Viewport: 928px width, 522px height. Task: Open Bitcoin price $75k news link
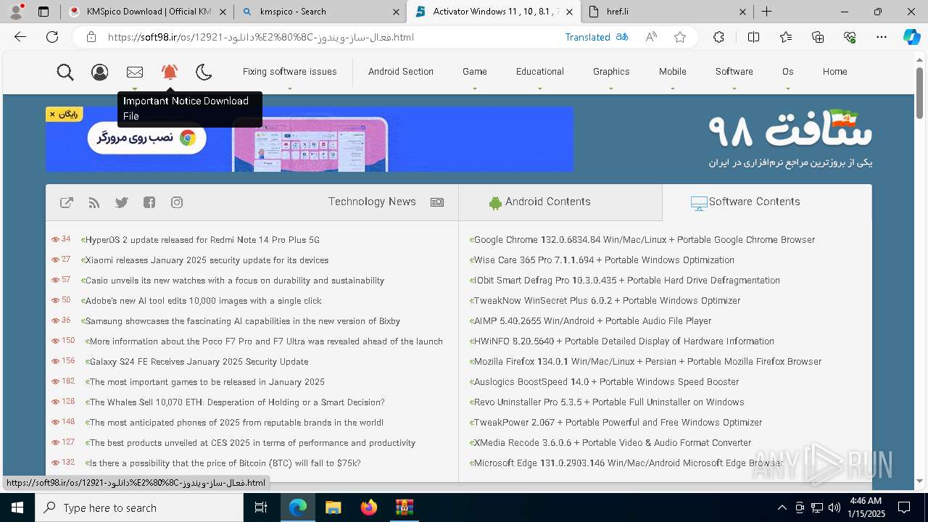point(225,463)
